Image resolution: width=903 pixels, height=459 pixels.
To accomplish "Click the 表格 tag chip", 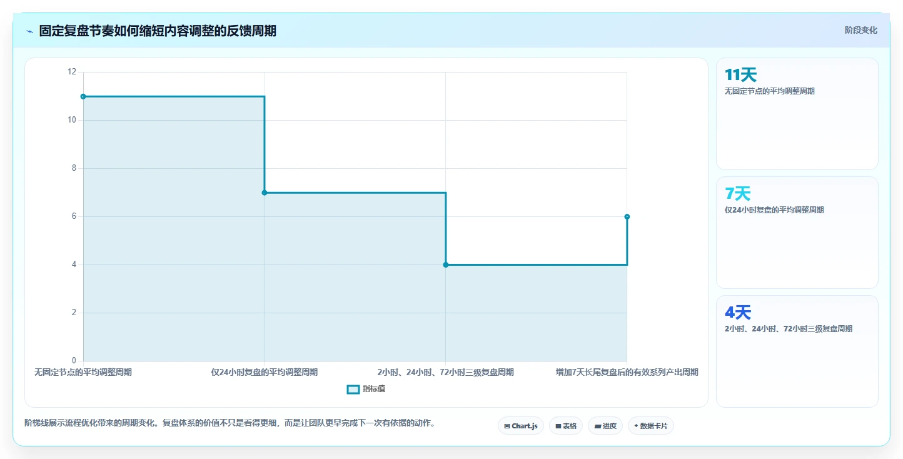I will coord(565,426).
